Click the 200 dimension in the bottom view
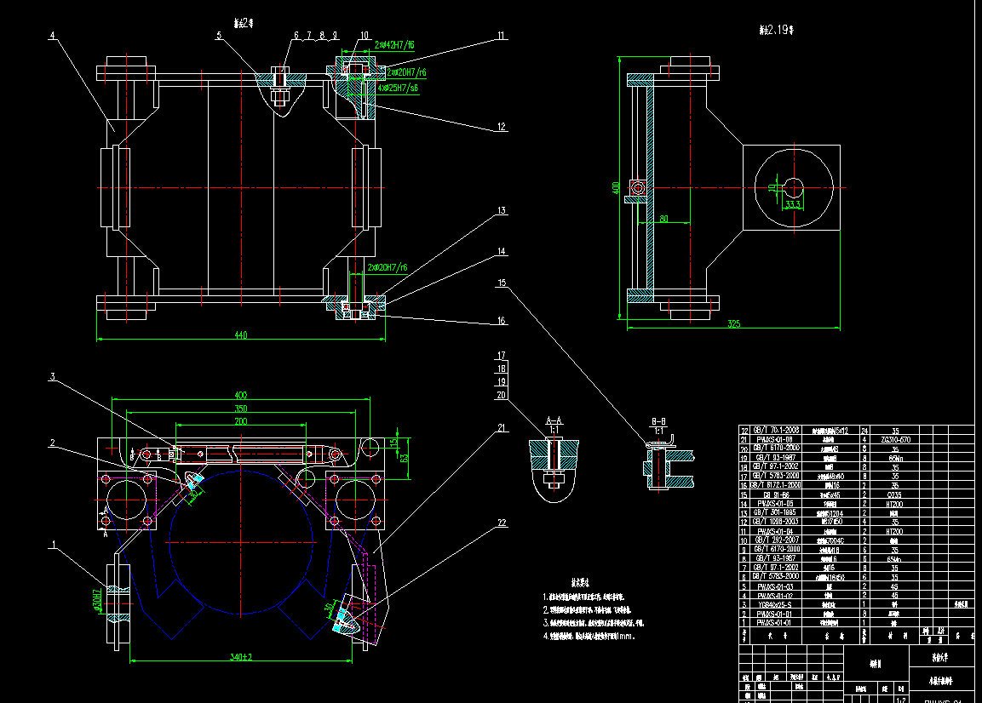The image size is (982, 703). click(240, 421)
